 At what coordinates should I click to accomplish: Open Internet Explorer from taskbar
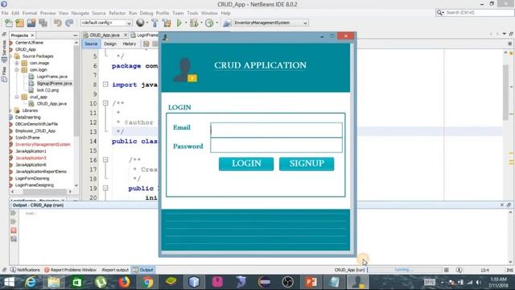(31, 282)
